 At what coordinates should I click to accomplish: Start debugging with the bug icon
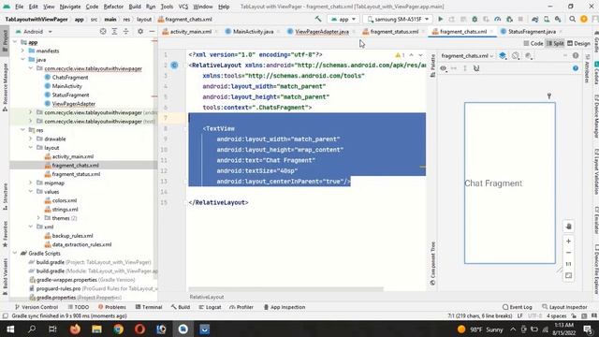coord(475,19)
